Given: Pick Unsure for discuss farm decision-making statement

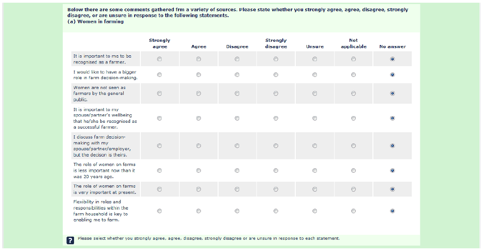Looking at the screenshot, I should [315, 146].
